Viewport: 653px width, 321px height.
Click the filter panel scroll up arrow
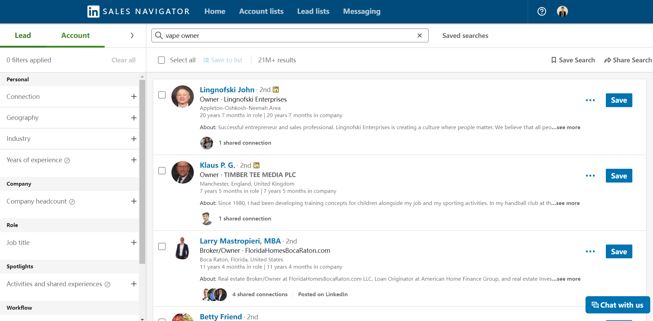(142, 76)
